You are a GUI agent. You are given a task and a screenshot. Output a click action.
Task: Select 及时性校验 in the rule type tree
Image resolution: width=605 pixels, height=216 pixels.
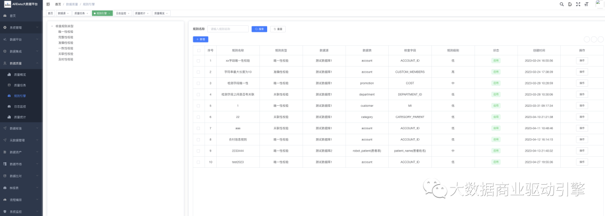66,59
